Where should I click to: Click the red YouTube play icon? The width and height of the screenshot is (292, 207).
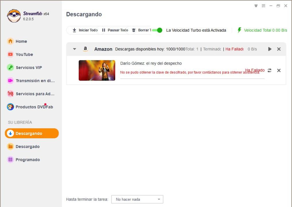point(10,54)
